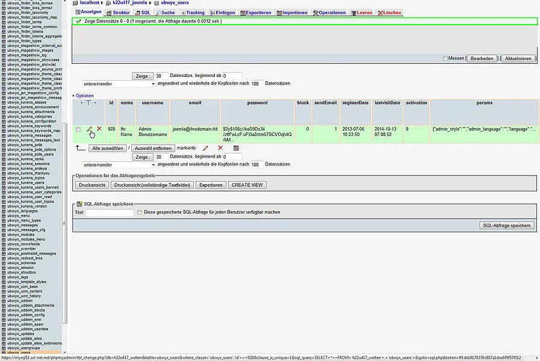Click the Titel input field
This screenshot has width=540, height=361.
point(109,212)
